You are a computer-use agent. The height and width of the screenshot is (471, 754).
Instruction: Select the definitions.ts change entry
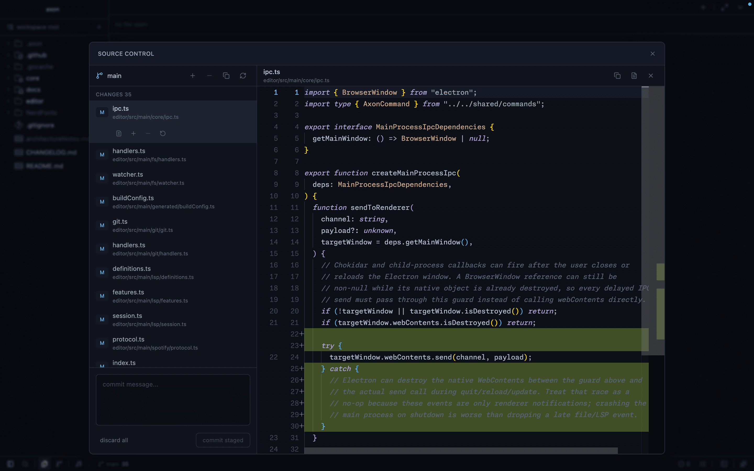coord(173,273)
